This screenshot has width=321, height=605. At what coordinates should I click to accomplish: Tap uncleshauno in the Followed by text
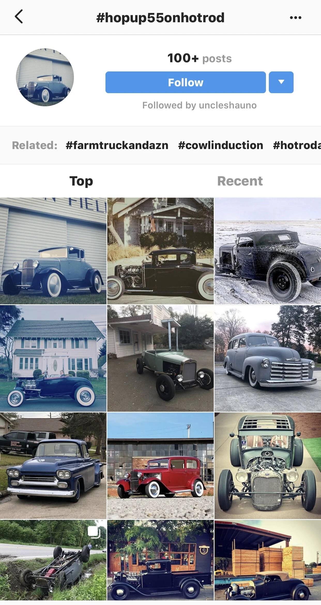click(228, 105)
